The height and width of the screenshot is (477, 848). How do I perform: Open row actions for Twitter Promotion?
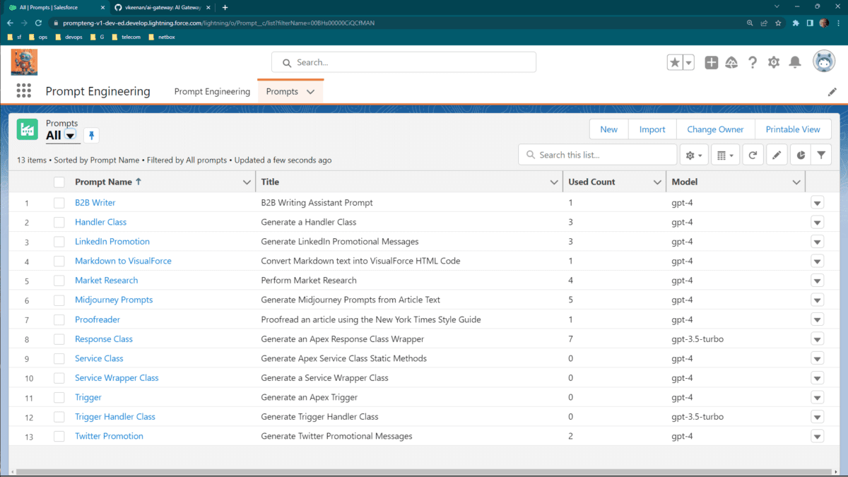coord(818,436)
